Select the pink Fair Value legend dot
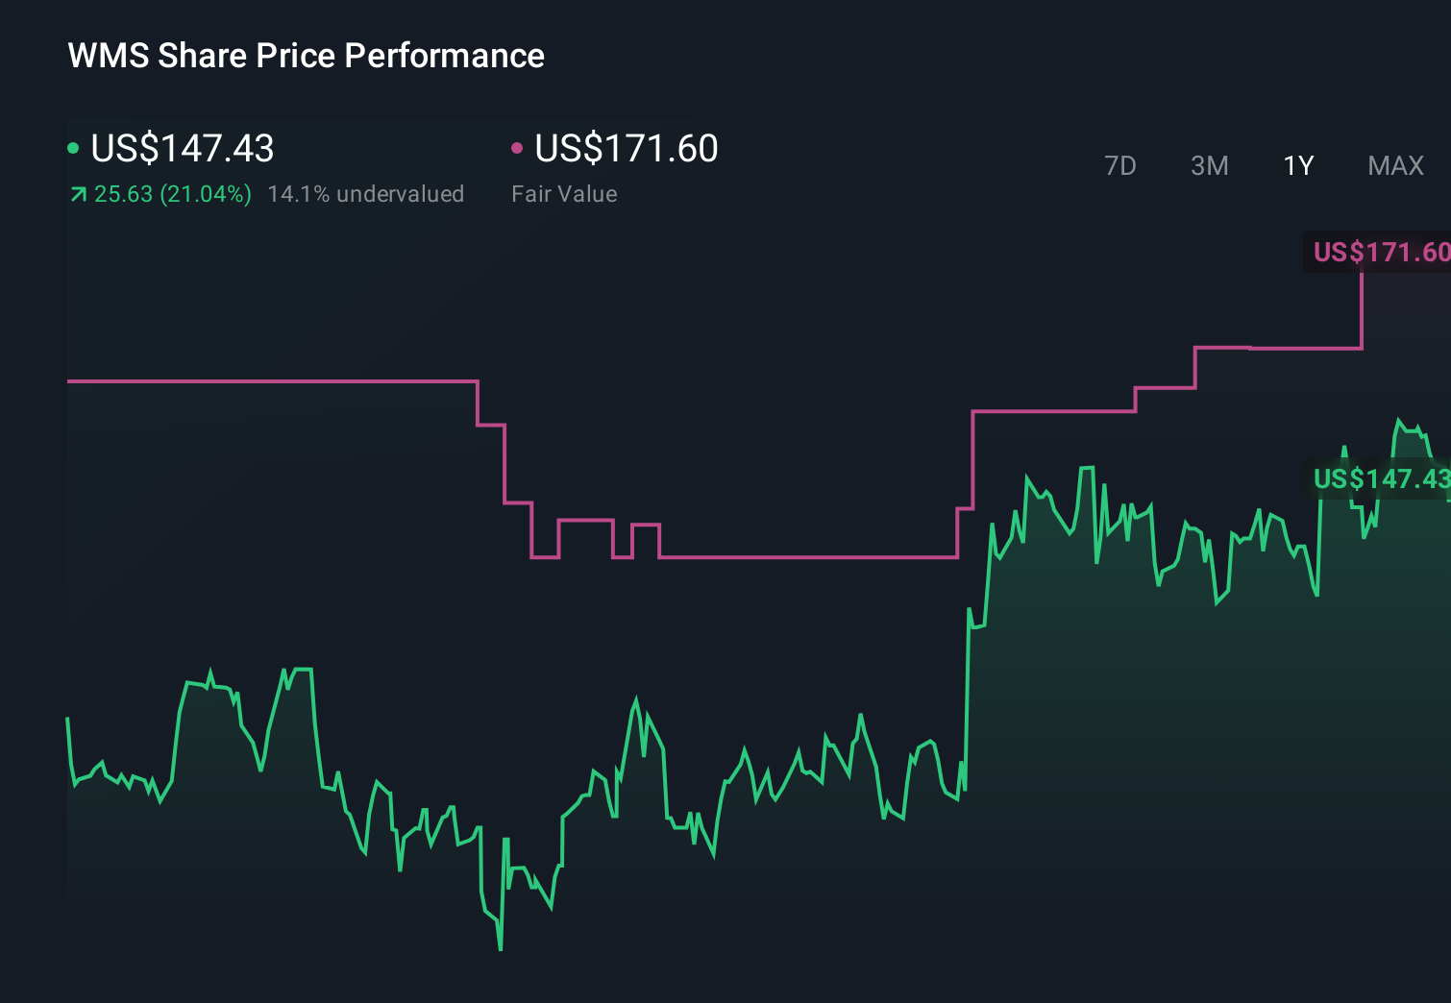The height and width of the screenshot is (1003, 1451). [518, 147]
